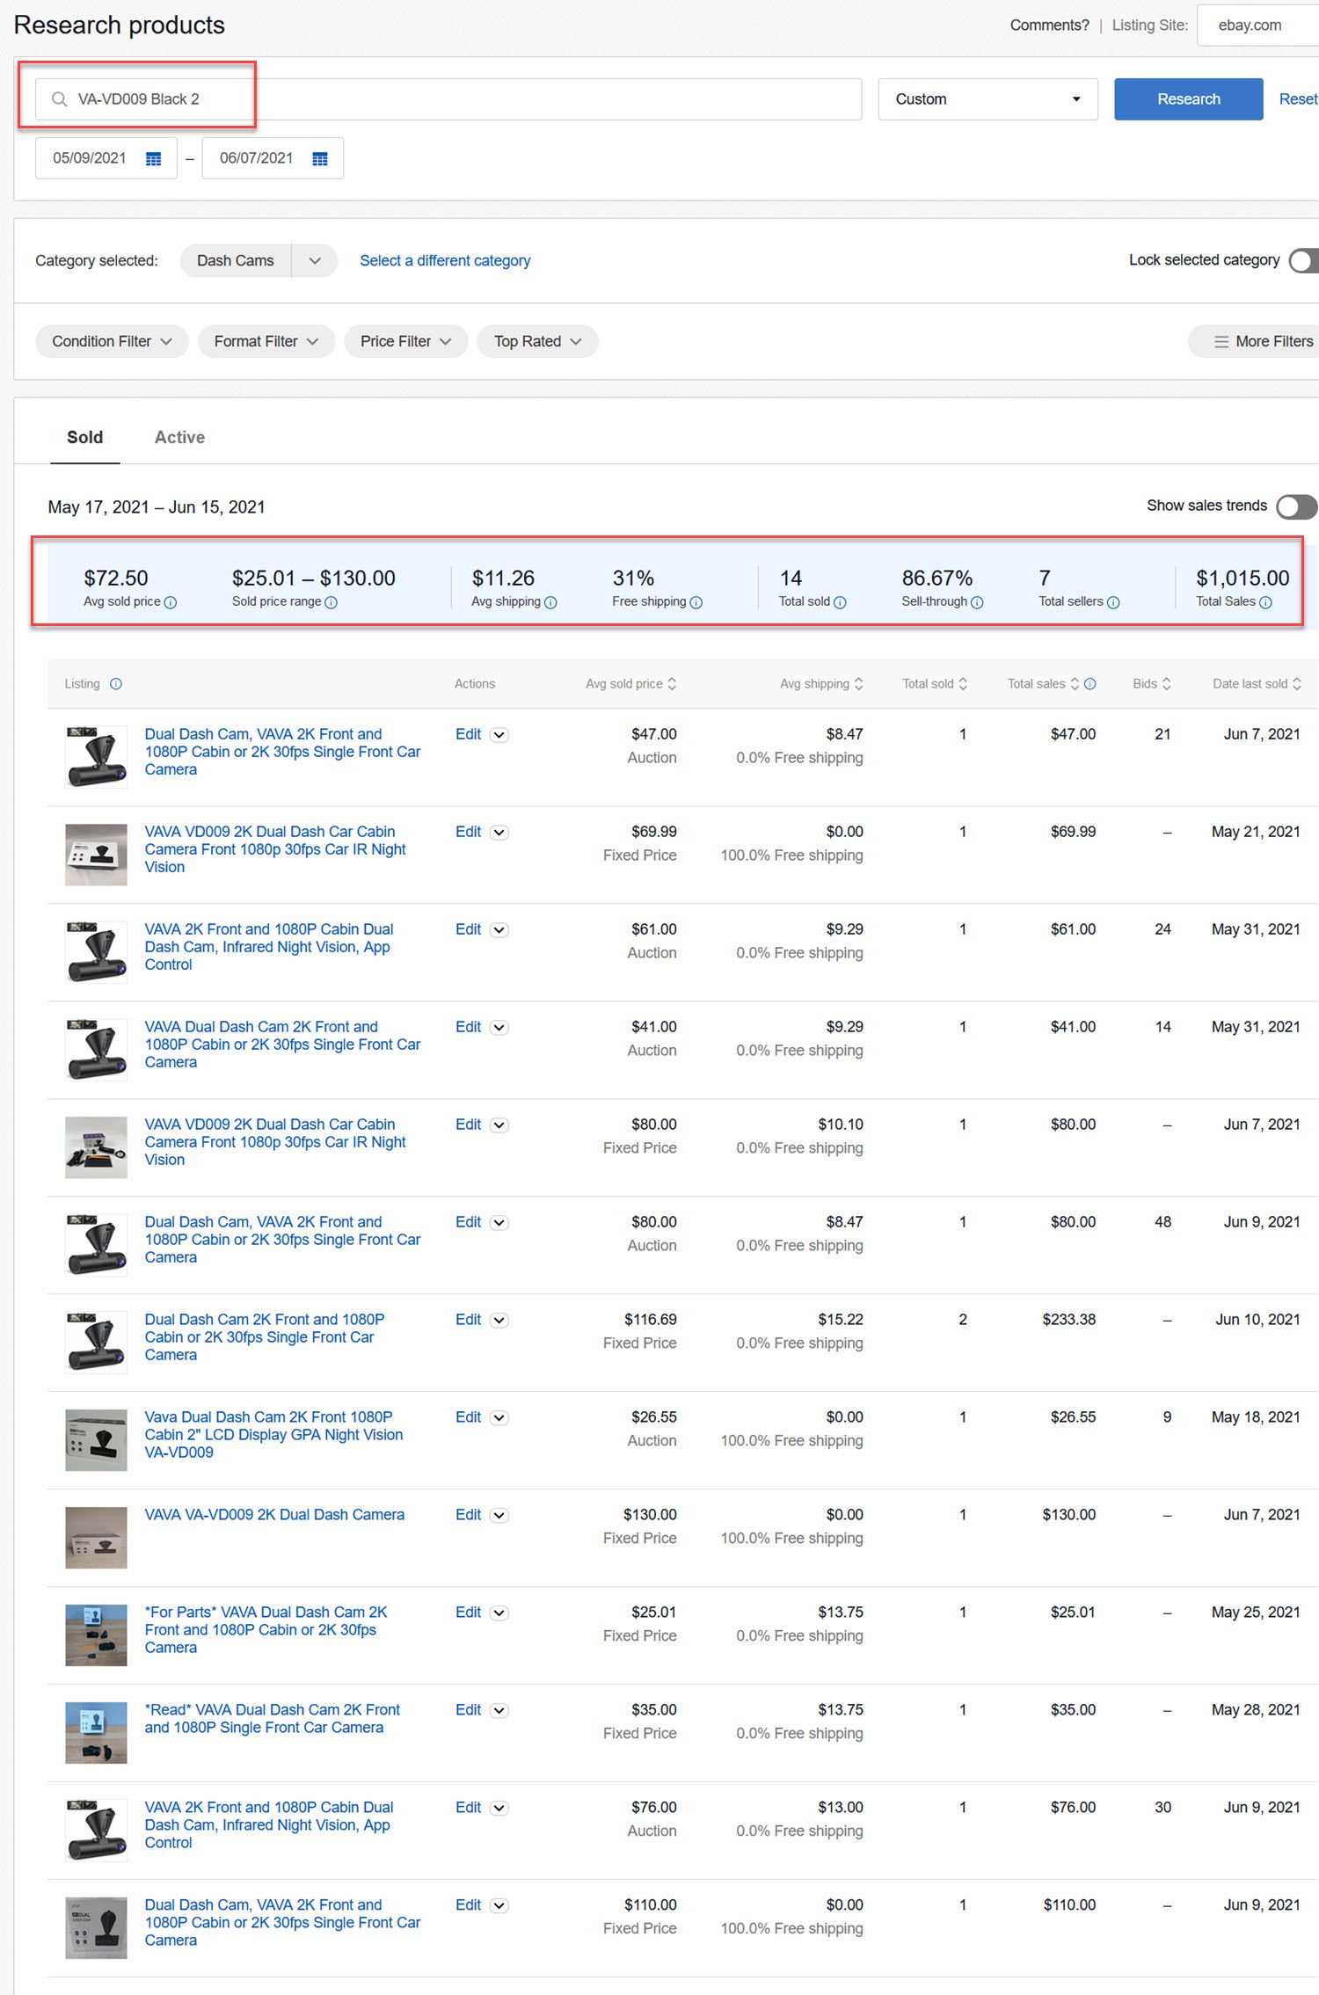
Task: Click the summary Total Sales info icon
Action: tap(1265, 602)
